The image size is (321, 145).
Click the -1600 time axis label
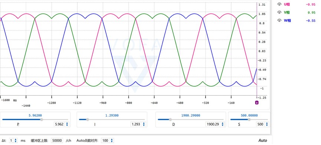coord(5,100)
